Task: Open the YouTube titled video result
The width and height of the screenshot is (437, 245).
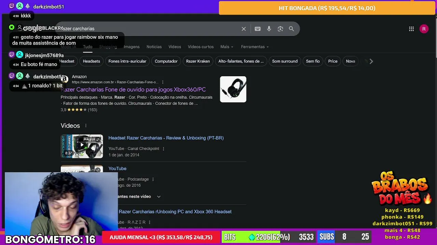Action: coord(117,168)
